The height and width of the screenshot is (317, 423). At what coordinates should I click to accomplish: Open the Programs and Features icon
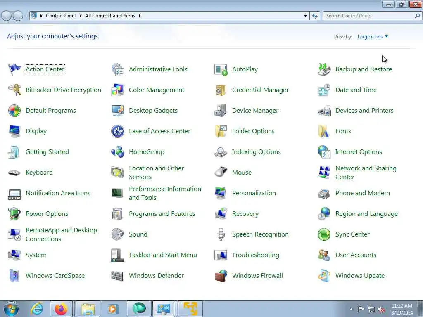[118, 214]
